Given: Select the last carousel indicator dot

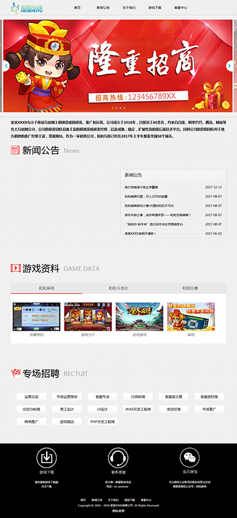Looking at the screenshot, I should point(125,108).
